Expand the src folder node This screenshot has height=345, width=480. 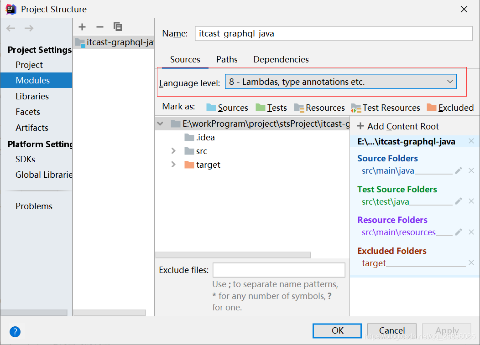173,151
